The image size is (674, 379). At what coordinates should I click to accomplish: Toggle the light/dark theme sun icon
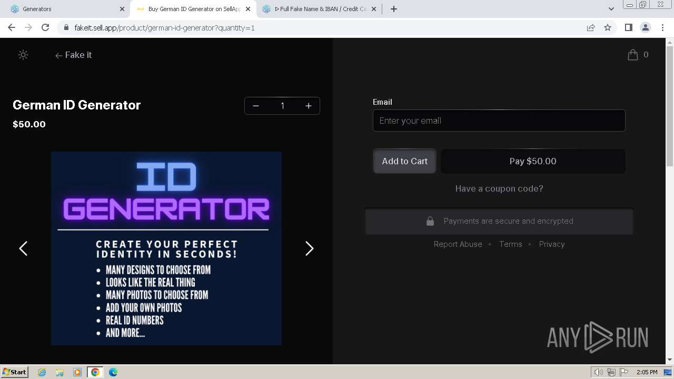[23, 55]
